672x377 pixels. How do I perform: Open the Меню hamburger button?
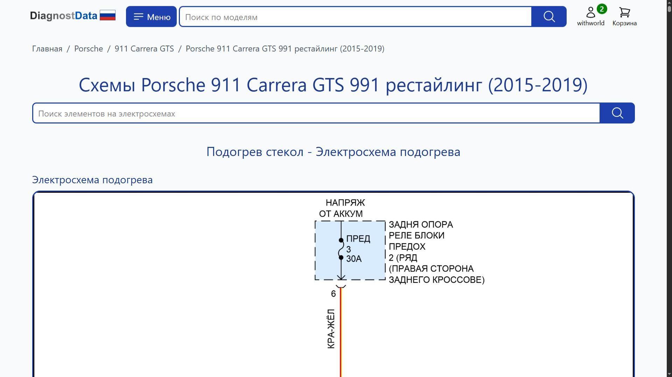[151, 16]
